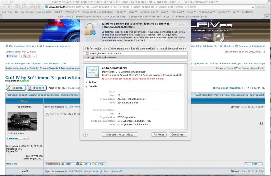Click the Haut link below the post
The image size is (271, 176).
pyautogui.click(x=9, y=164)
